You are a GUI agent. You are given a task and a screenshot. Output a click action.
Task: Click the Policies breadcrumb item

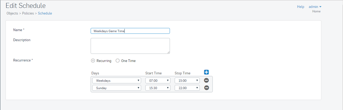click(28, 13)
